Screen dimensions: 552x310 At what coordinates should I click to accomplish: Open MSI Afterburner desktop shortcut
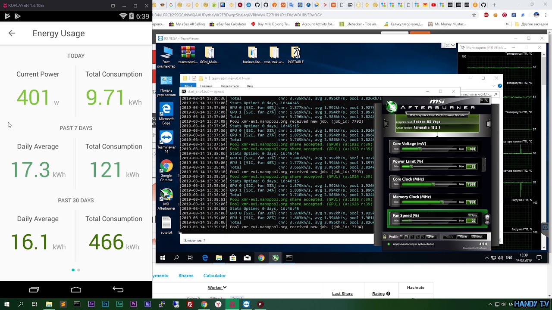pos(166,199)
